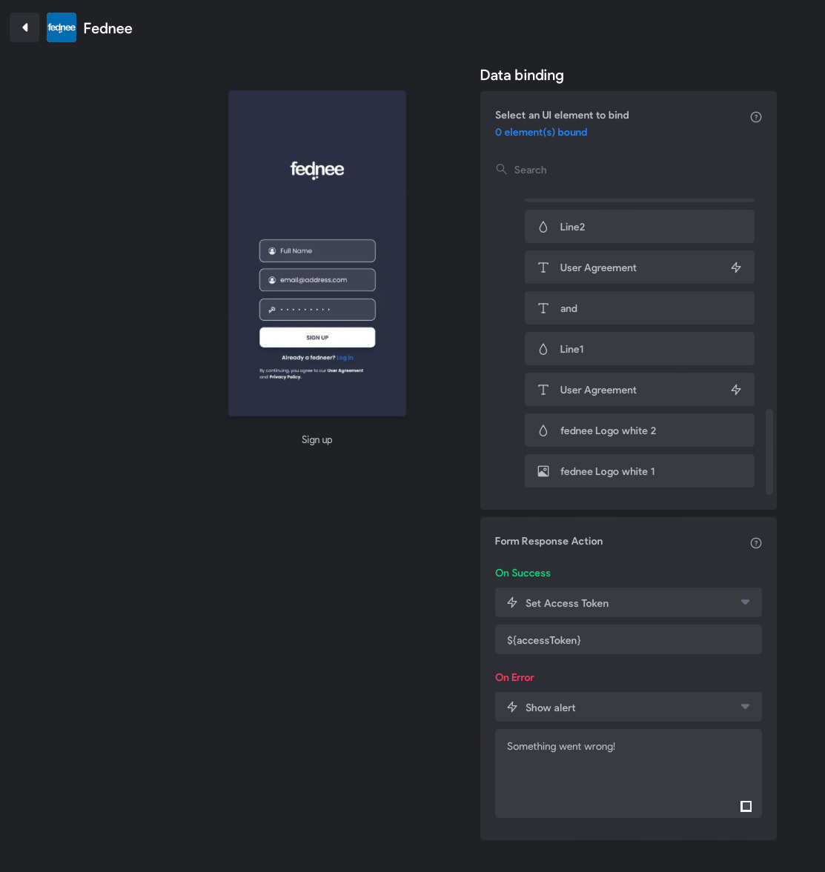Focus the Search elements field

(x=628, y=170)
